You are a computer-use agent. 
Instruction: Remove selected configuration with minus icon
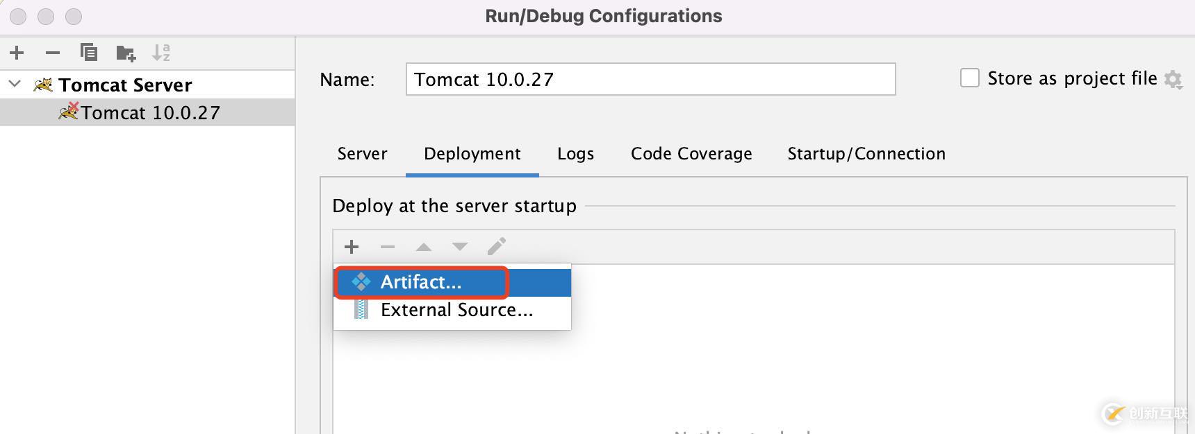click(x=52, y=53)
